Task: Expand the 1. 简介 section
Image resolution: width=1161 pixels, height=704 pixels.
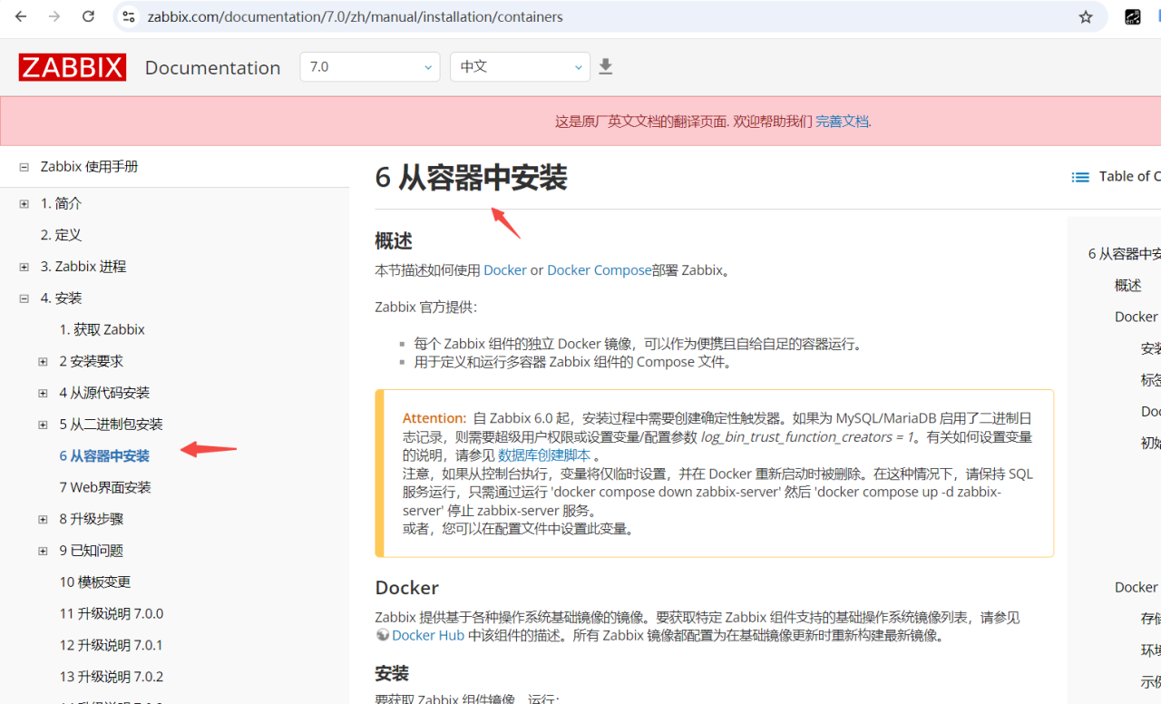Action: pos(24,204)
